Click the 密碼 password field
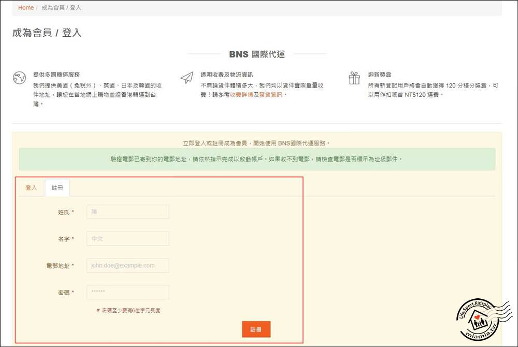This screenshot has width=518, height=347. [x=127, y=292]
